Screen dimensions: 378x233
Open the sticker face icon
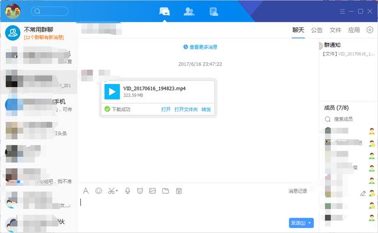pyautogui.click(x=140, y=191)
